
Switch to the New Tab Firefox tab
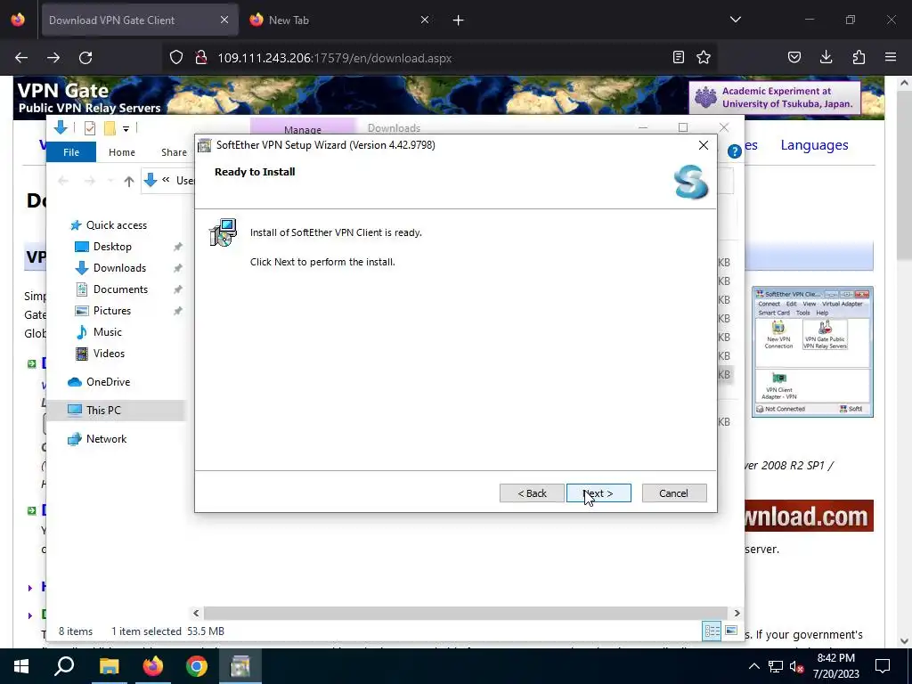tap(339, 20)
